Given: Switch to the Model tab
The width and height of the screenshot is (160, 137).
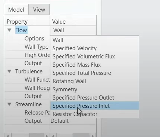Looking at the screenshot, I should pos(16,10).
